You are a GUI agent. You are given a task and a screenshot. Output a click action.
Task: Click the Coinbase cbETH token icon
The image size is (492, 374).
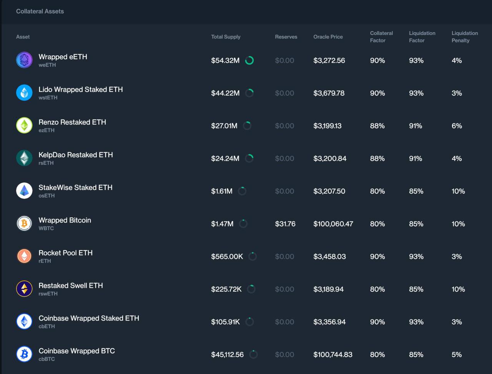click(24, 322)
